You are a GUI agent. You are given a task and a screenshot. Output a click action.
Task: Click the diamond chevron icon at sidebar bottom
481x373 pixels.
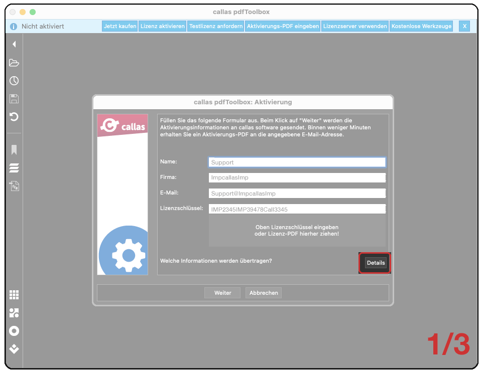(x=14, y=349)
